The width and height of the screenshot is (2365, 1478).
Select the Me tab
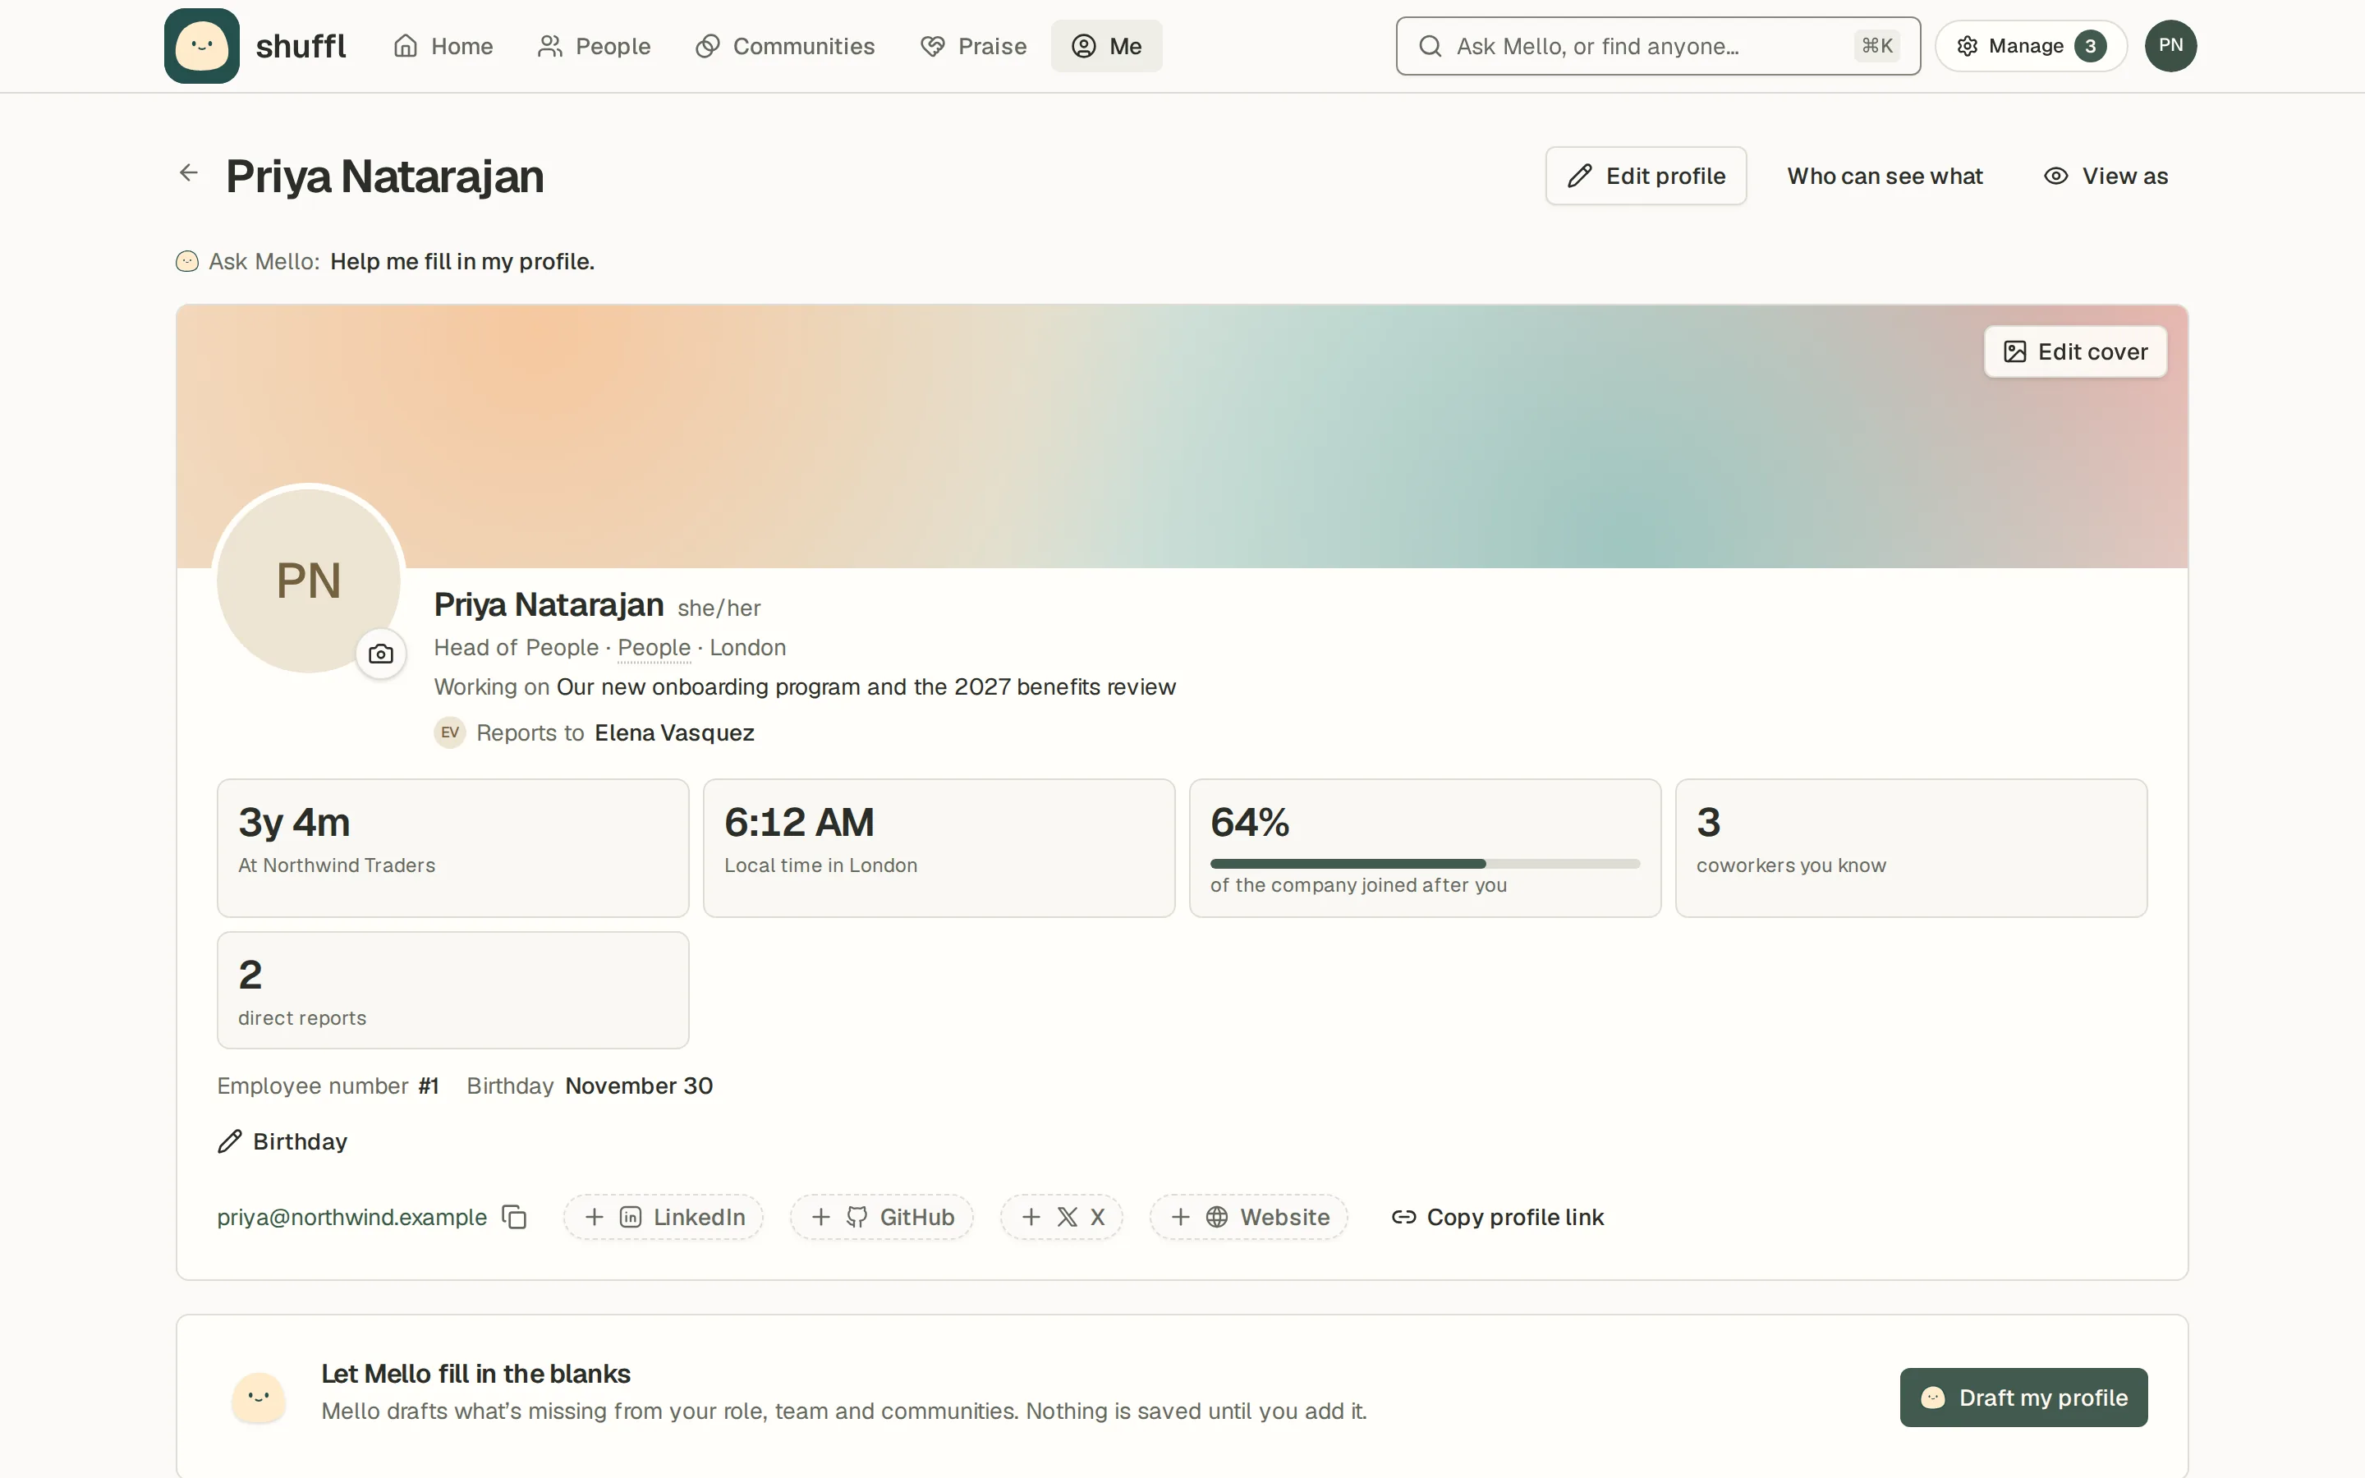point(1106,46)
